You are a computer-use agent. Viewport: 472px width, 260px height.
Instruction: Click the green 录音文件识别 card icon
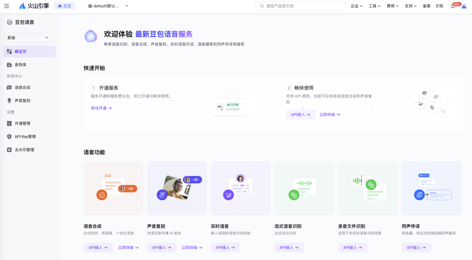(x=371, y=185)
